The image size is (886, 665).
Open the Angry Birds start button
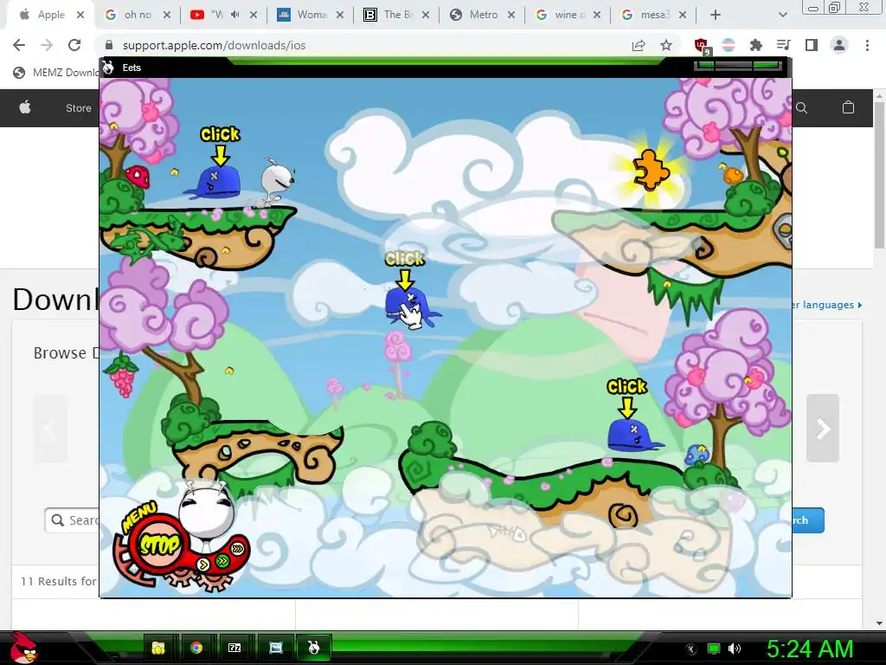coord(23,648)
